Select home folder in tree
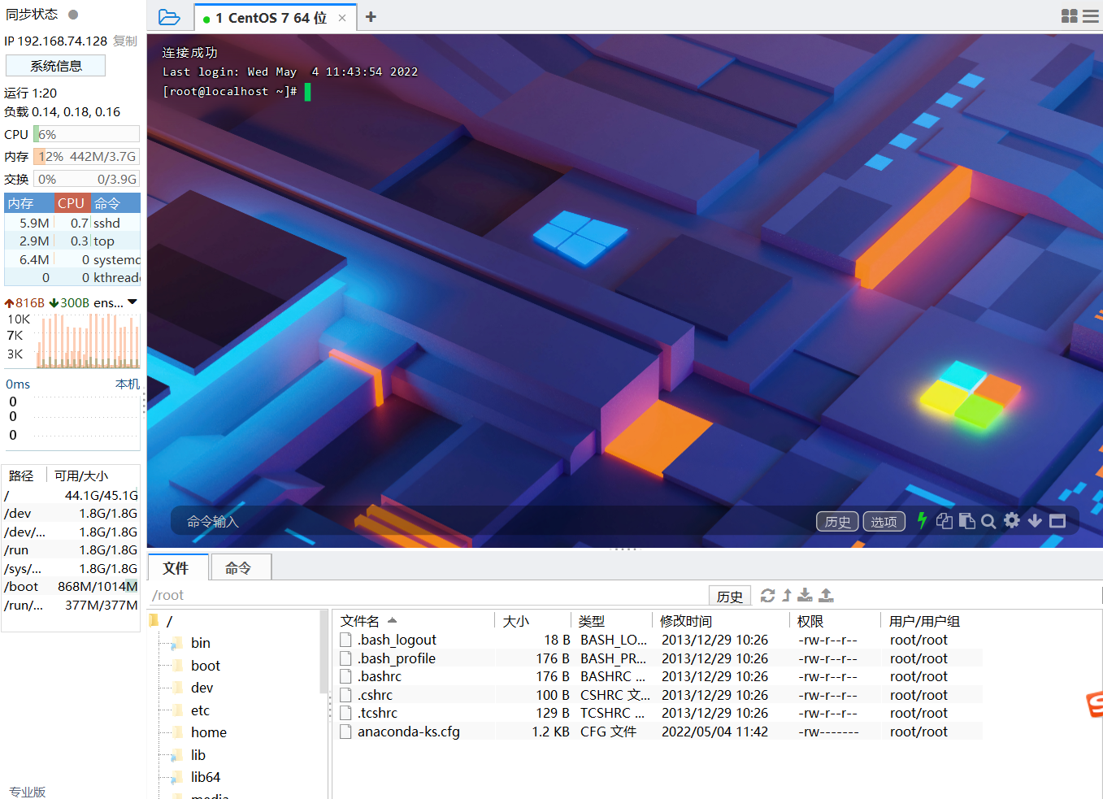1103x799 pixels. click(209, 732)
